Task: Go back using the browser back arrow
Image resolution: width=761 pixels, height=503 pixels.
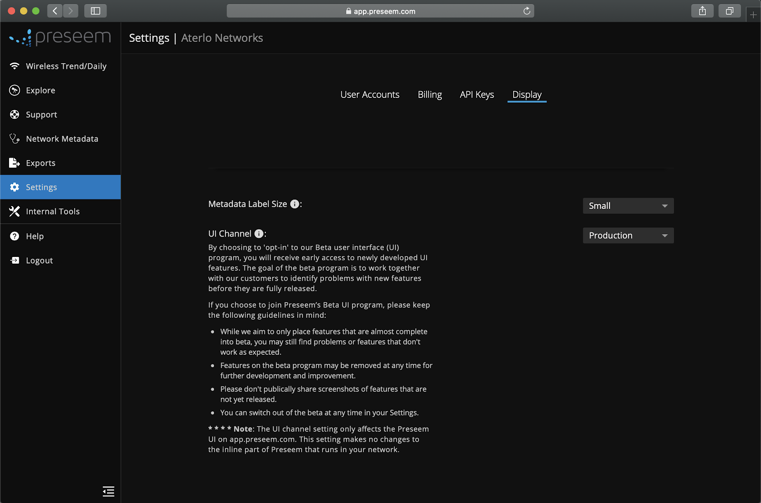Action: point(55,11)
